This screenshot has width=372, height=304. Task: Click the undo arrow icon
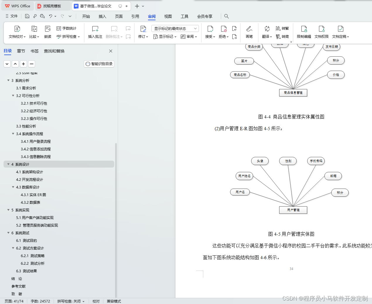pos(51,16)
